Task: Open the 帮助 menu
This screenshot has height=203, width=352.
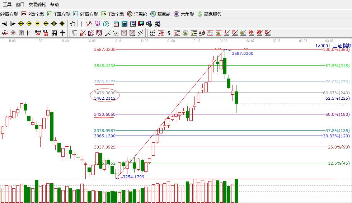Action: coord(55,5)
